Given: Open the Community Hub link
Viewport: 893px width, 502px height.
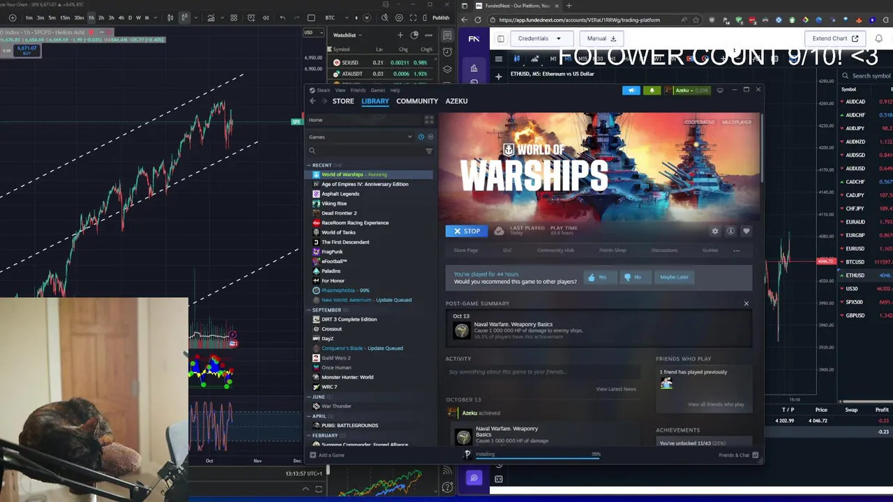Looking at the screenshot, I should 555,250.
